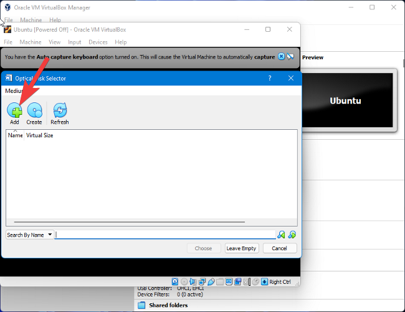Screen dimensions: 405x312
Task: Click the optical disk status icon
Action: pos(184,281)
